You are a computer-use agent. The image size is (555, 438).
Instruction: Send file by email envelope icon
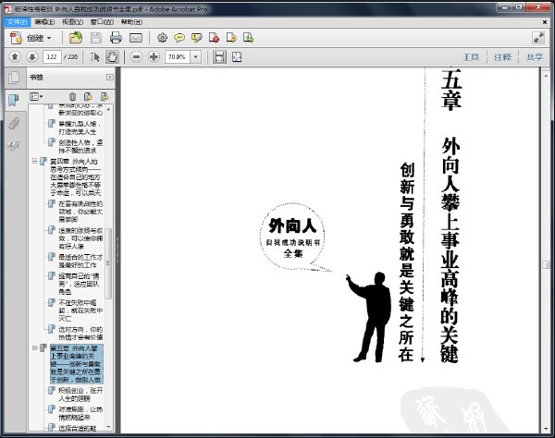point(136,38)
